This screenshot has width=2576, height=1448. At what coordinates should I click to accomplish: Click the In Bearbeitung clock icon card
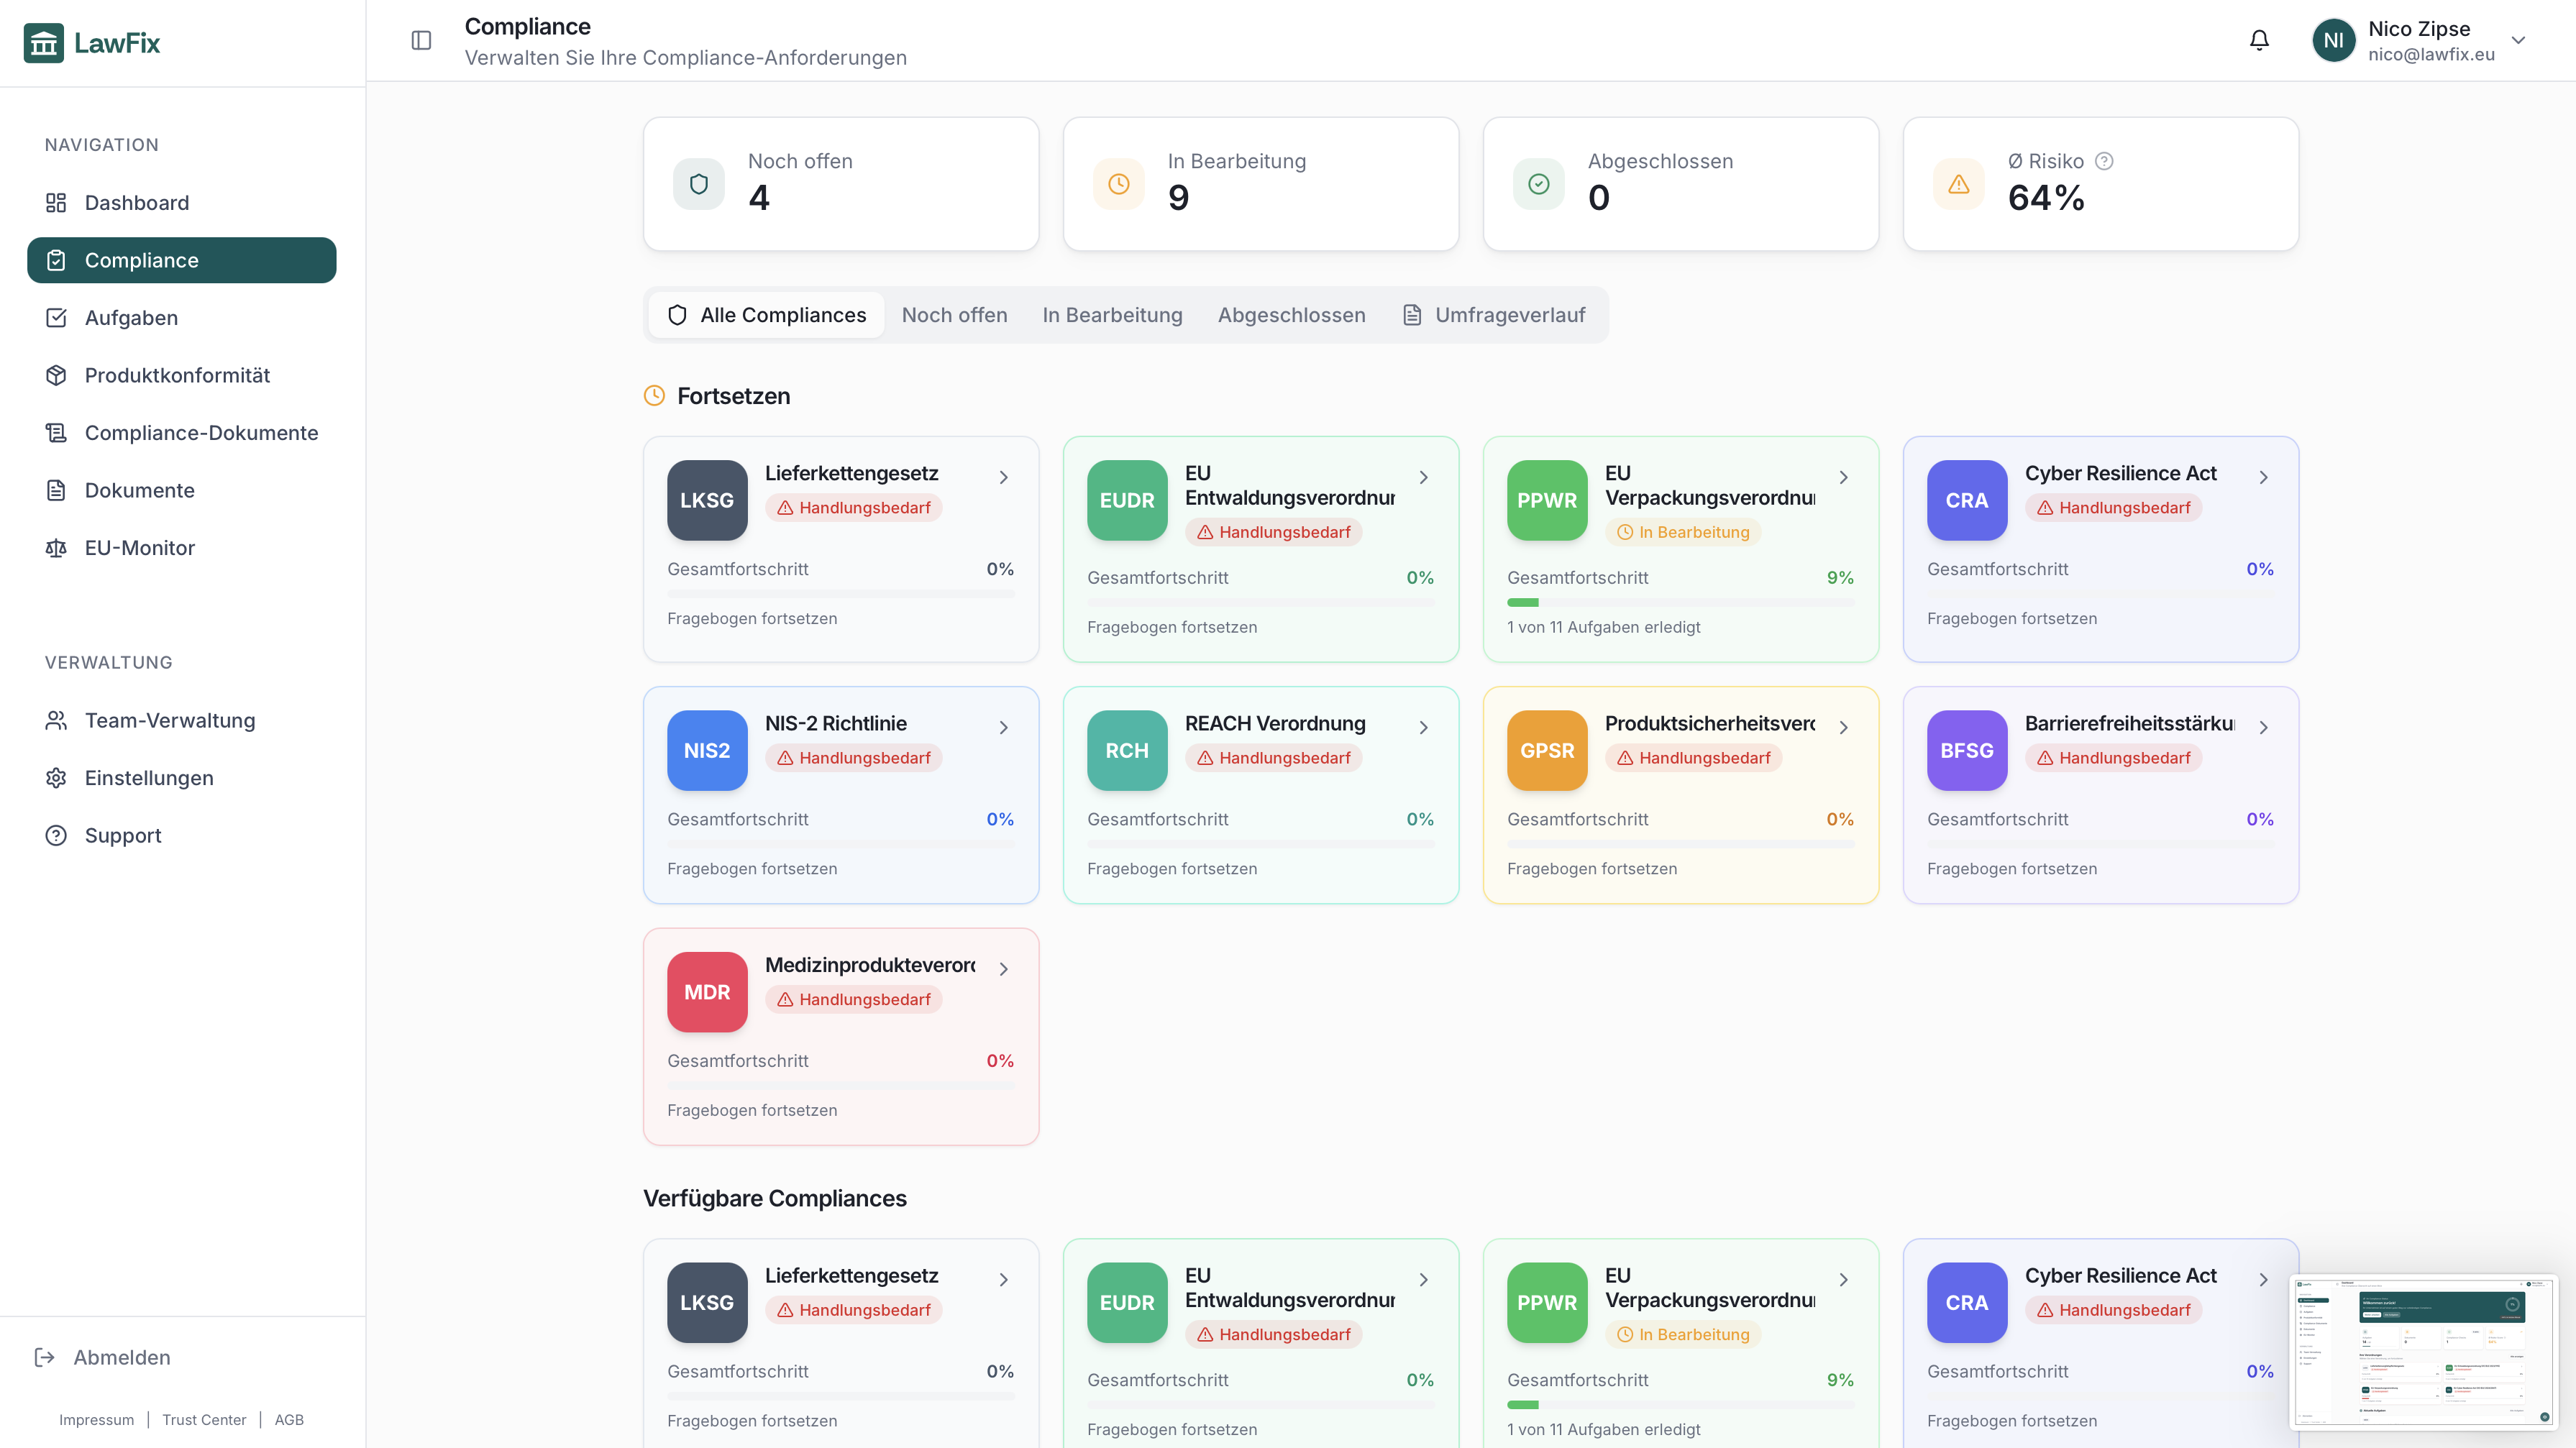(1118, 184)
